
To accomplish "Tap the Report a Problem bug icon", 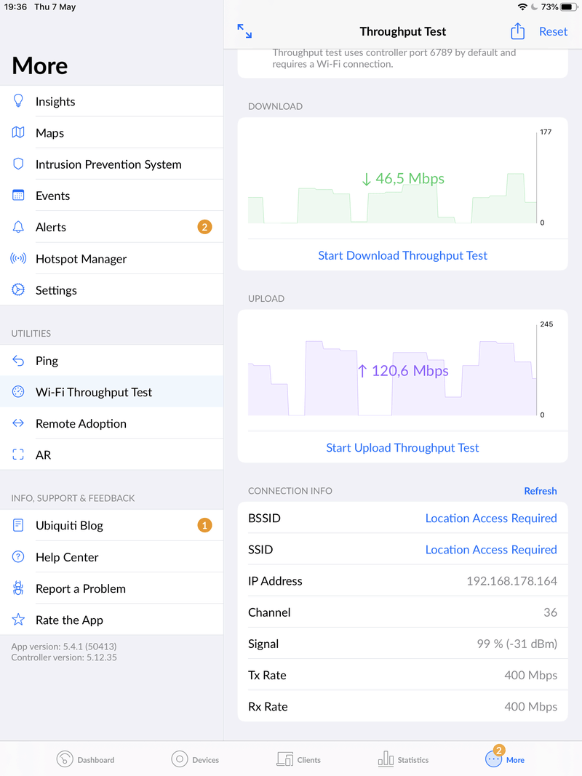I will 18,588.
